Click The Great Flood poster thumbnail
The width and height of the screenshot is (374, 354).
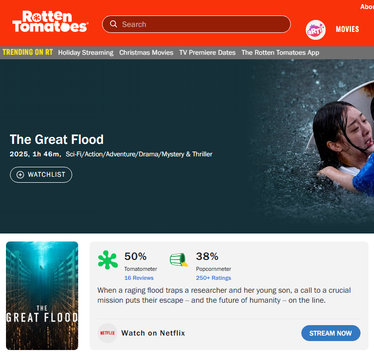pos(42,296)
